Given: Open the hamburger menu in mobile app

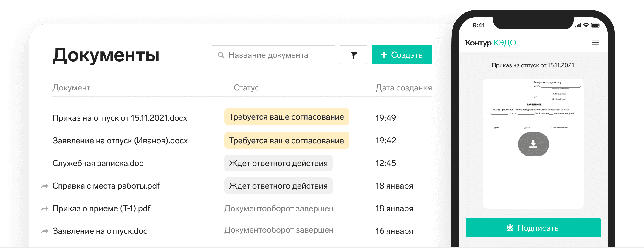Looking at the screenshot, I should (595, 43).
